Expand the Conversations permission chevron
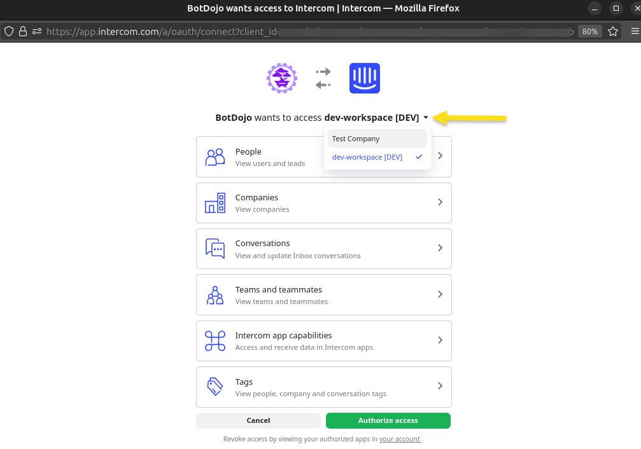641x449 pixels. (440, 248)
